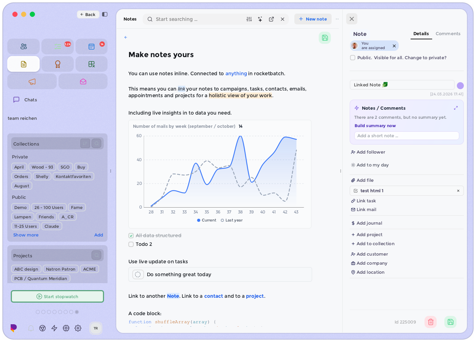Open the award ribbon module
The height and width of the screenshot is (342, 476).
pyautogui.click(x=58, y=64)
